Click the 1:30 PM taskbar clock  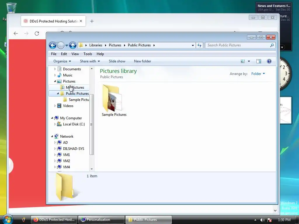[284, 220]
